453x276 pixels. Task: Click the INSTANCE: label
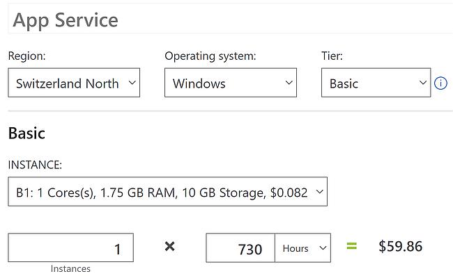(35, 165)
